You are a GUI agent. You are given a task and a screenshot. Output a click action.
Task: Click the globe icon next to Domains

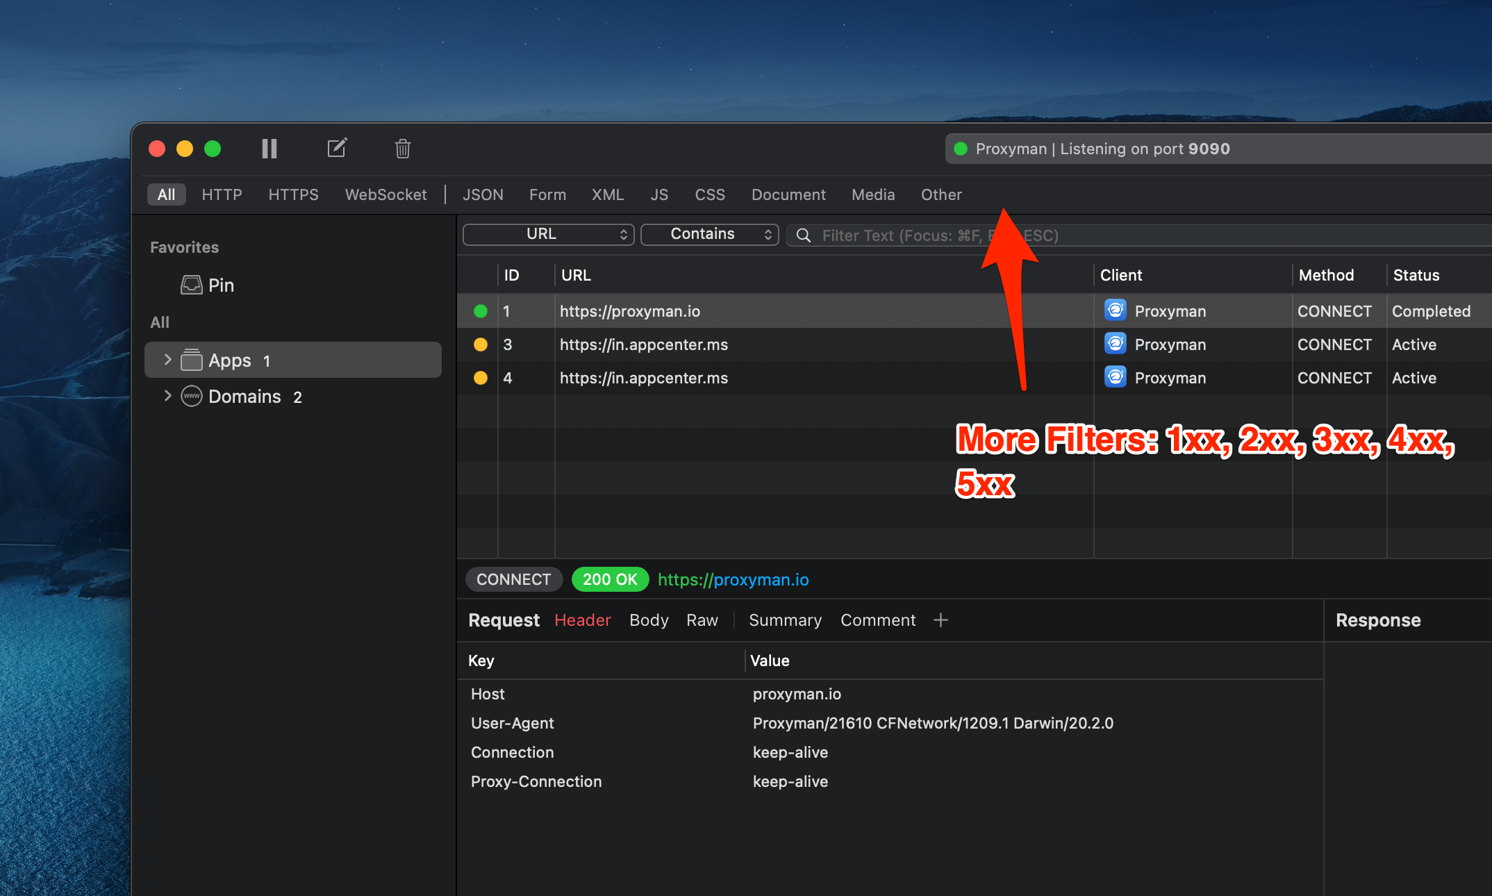pos(191,396)
